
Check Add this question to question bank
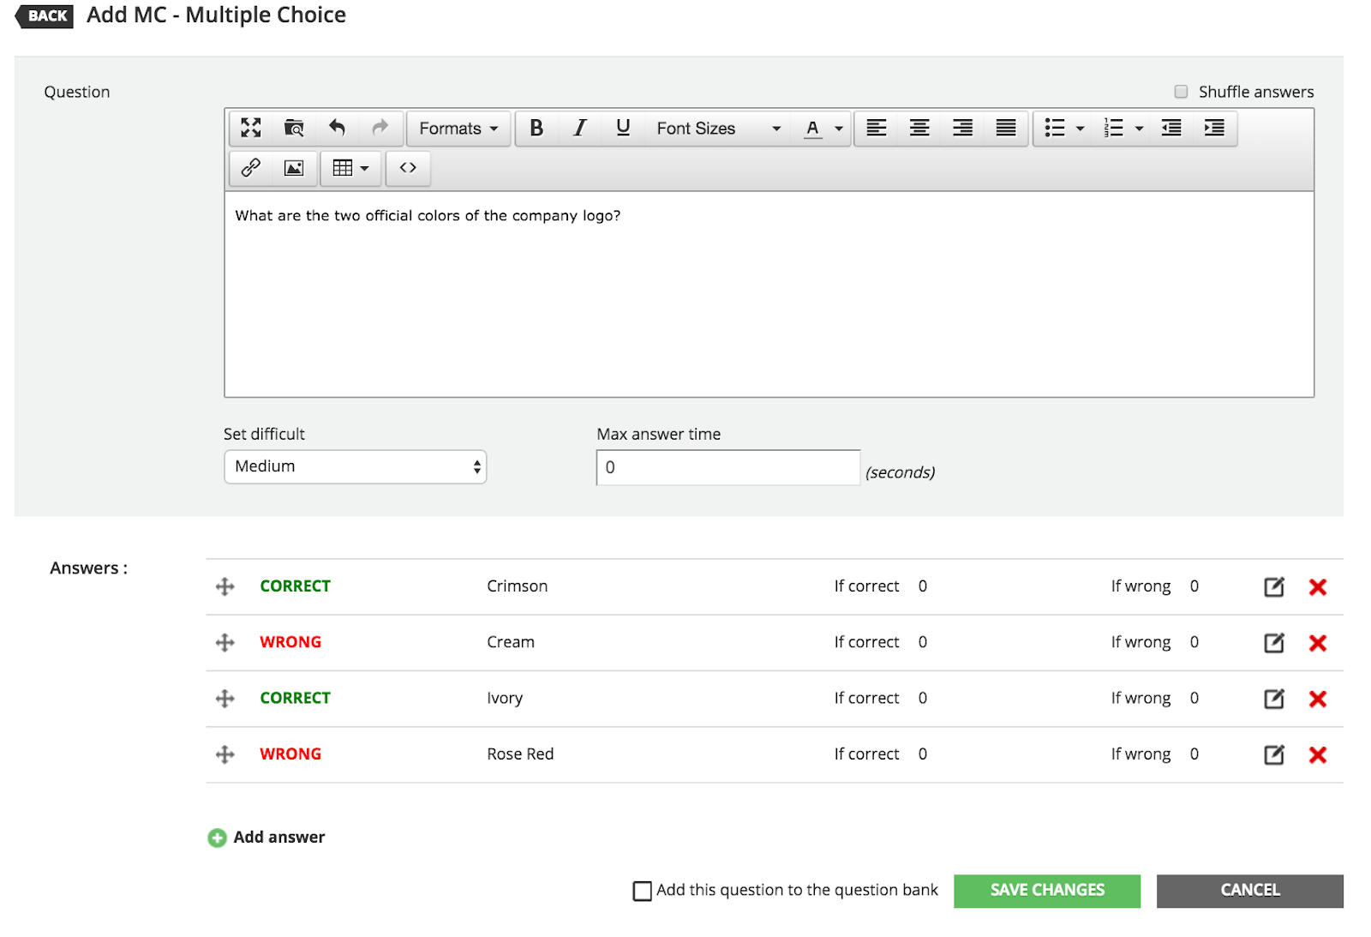click(642, 892)
